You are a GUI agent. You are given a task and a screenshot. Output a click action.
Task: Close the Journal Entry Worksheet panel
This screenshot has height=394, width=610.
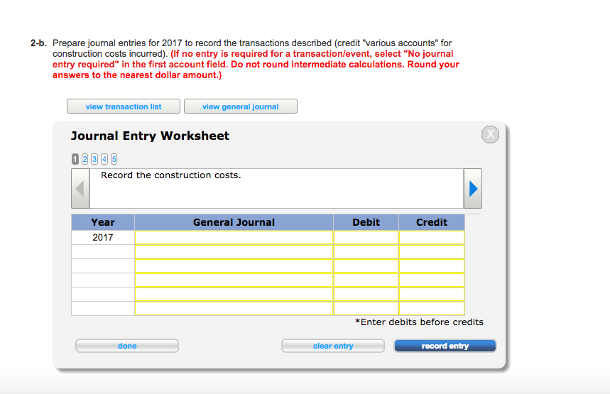(490, 135)
